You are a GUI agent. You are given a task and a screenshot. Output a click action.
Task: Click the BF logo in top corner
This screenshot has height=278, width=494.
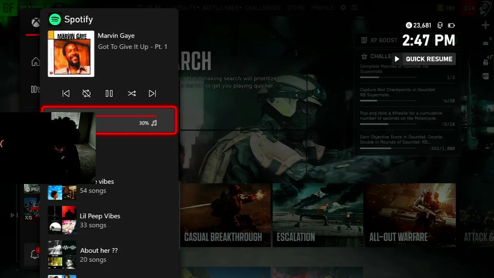pyautogui.click(x=8, y=8)
